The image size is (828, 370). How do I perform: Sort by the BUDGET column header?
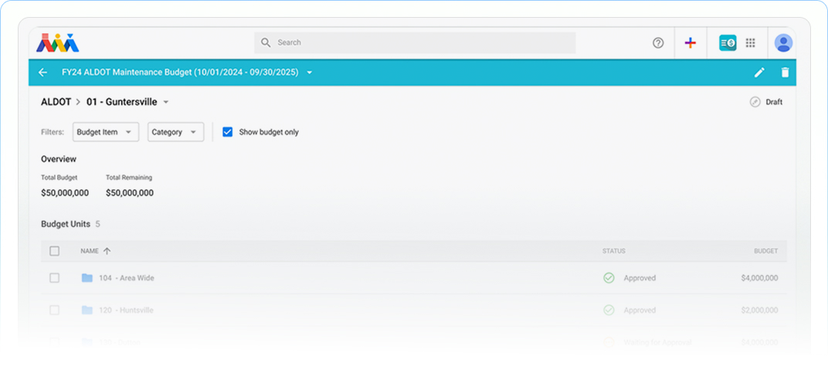765,251
